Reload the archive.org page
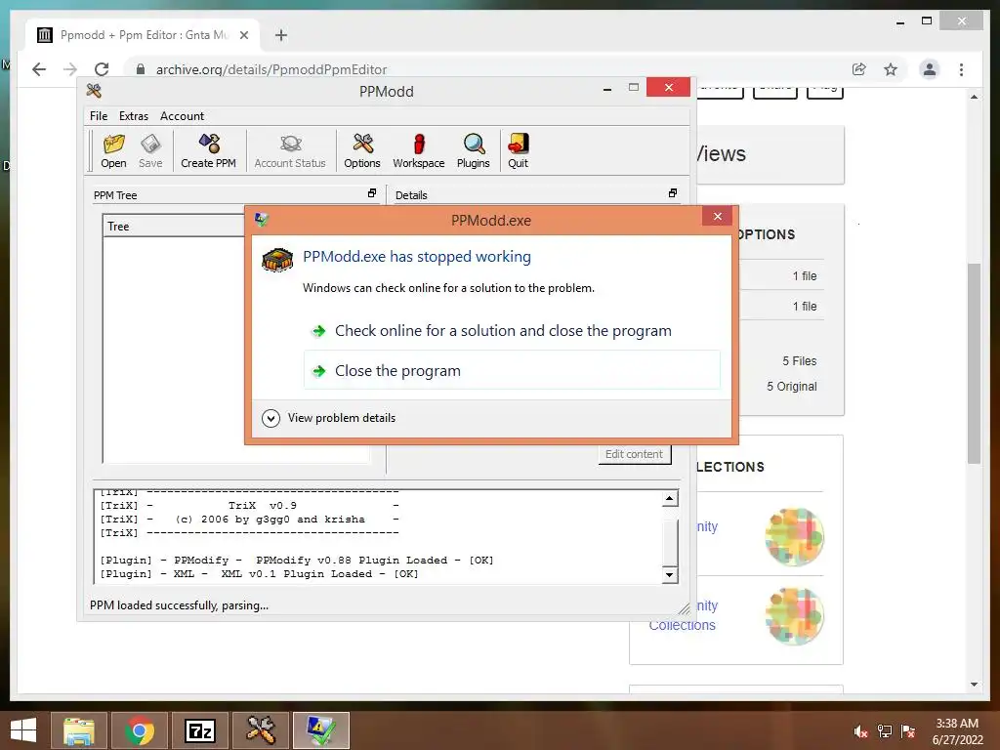Screen dimensions: 1000x750 point(102,69)
